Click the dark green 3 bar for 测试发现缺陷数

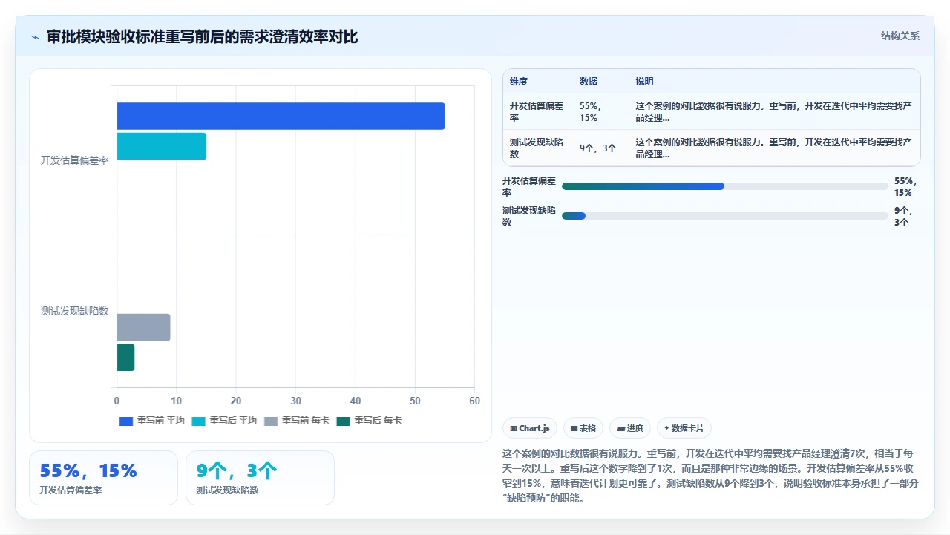point(125,358)
